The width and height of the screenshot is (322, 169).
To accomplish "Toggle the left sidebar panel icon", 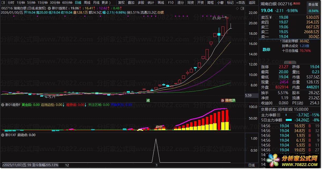I will point(3,2).
